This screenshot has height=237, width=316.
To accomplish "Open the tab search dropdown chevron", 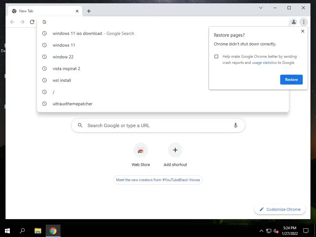I will [x=260, y=8].
